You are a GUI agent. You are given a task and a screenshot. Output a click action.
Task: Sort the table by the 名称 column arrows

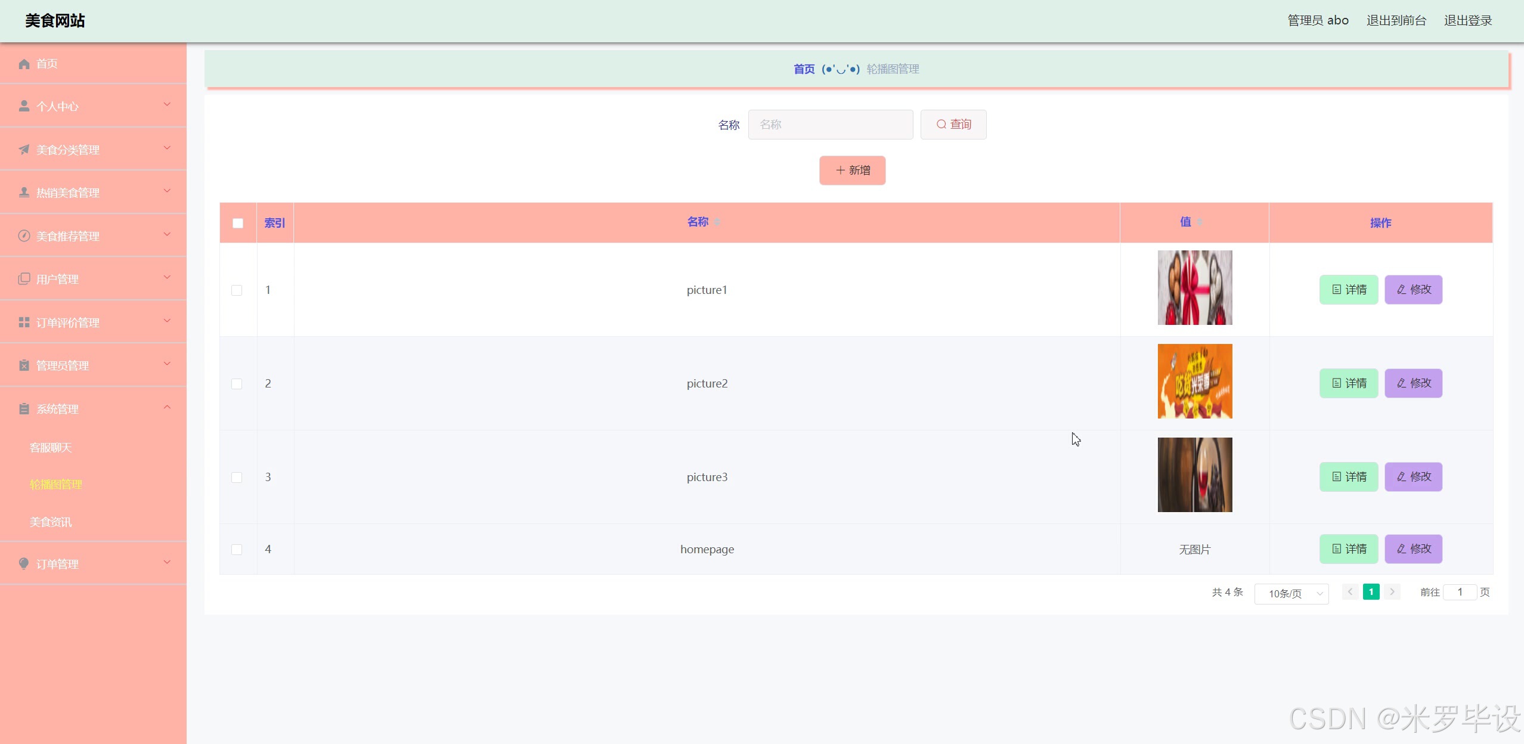[717, 222]
